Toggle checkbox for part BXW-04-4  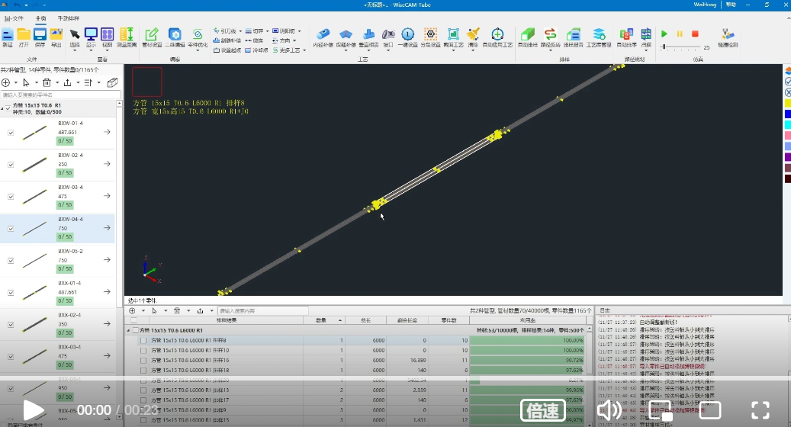[x=11, y=228]
